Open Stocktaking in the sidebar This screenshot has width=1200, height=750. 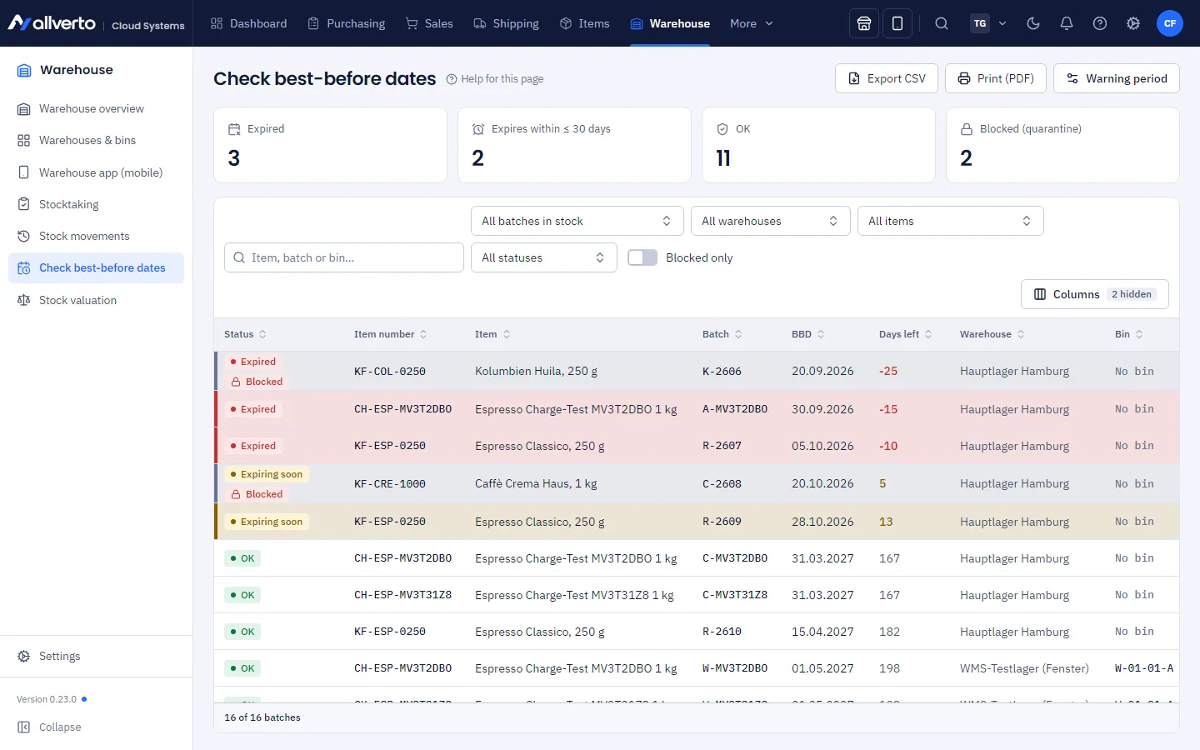pyautogui.click(x=96, y=204)
